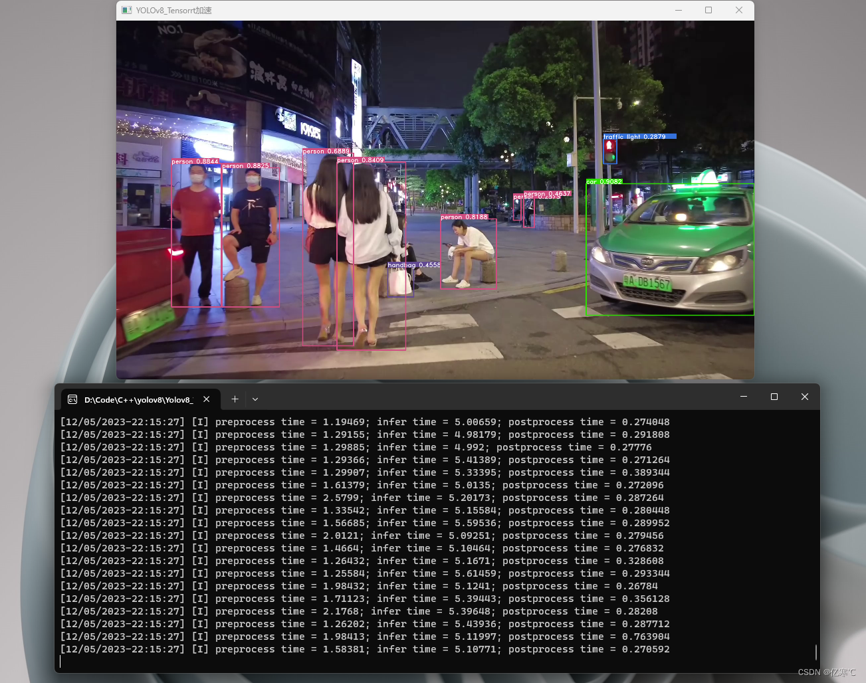
Task: Maximize the terminal window
Action: 774,397
